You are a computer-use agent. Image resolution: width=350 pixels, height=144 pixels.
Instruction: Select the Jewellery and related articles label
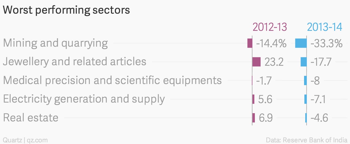pyautogui.click(x=74, y=62)
